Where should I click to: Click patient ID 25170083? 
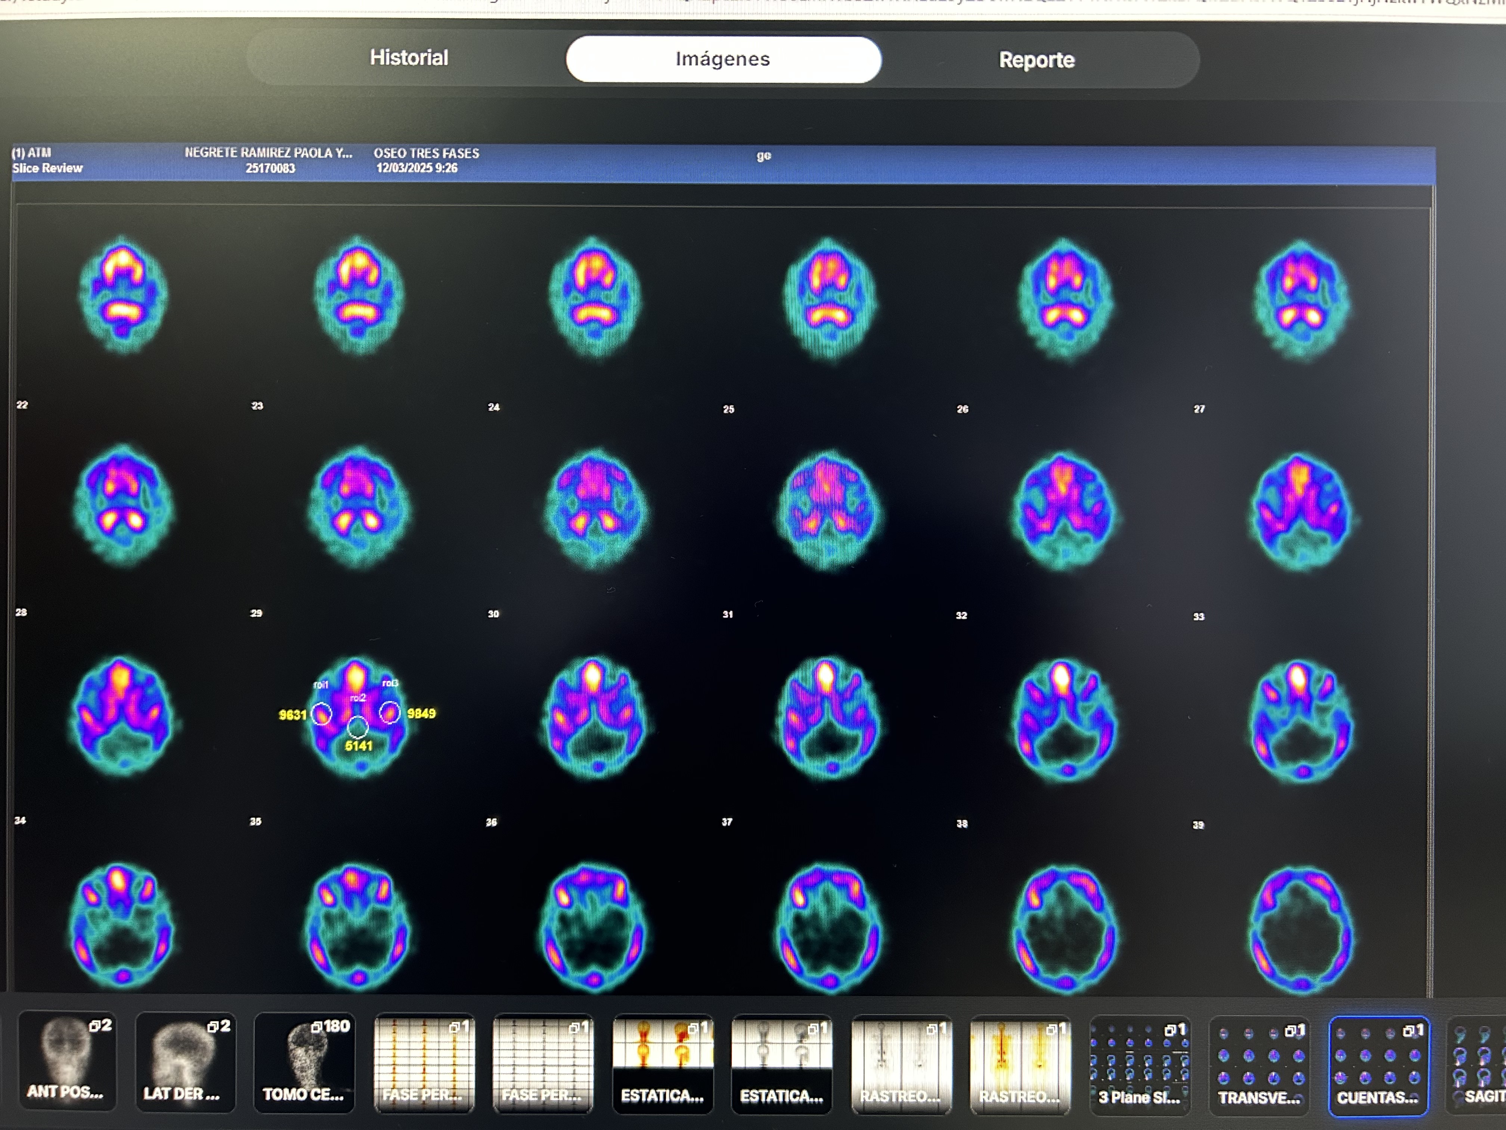pos(270,168)
